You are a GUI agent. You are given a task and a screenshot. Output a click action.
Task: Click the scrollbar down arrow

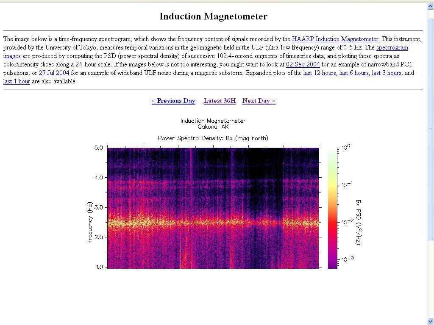[x=431, y=322]
